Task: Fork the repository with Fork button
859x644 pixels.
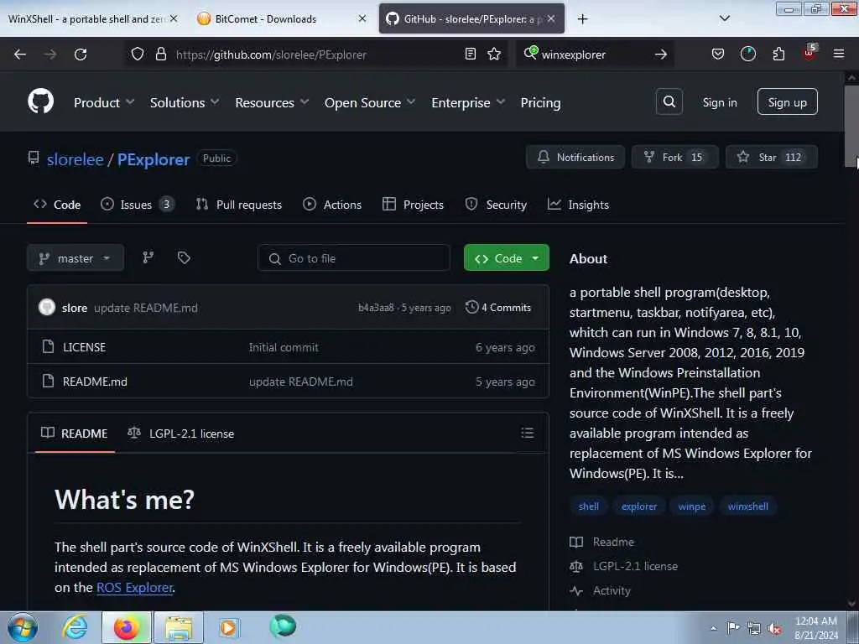Action: tap(674, 157)
